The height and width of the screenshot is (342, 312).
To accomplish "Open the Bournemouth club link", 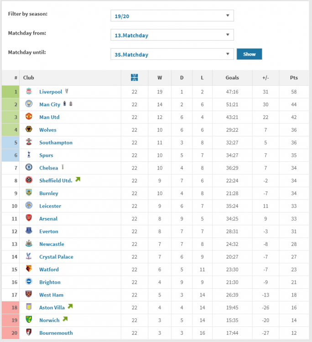I will tap(56, 333).
